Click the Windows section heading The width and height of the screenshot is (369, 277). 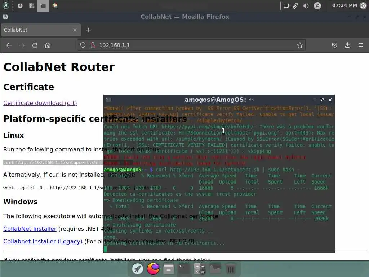point(21,202)
